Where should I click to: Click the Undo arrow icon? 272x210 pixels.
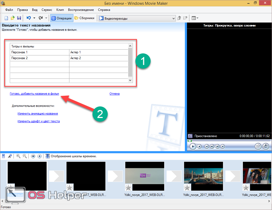click(x=29, y=18)
